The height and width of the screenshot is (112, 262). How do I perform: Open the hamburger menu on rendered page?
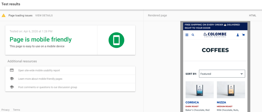click(187, 35)
